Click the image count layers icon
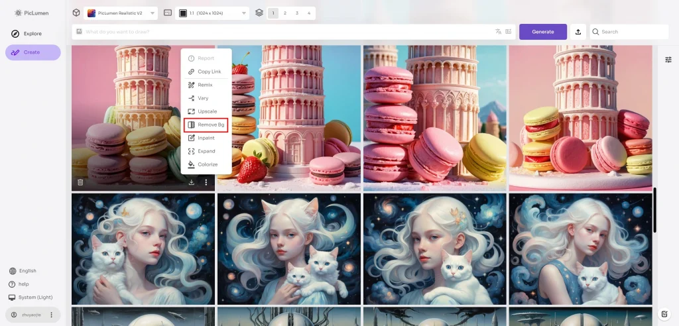The height and width of the screenshot is (326, 679). coord(259,13)
